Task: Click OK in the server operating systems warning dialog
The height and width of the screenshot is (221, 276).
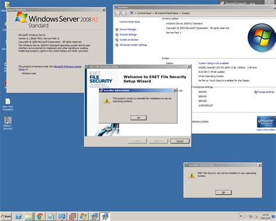Action: [x=139, y=118]
